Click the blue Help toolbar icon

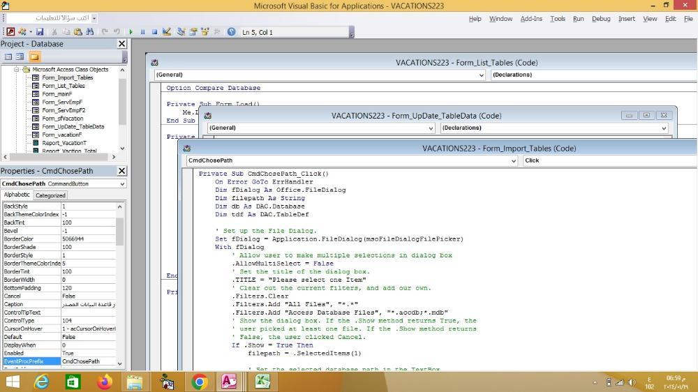232,31
